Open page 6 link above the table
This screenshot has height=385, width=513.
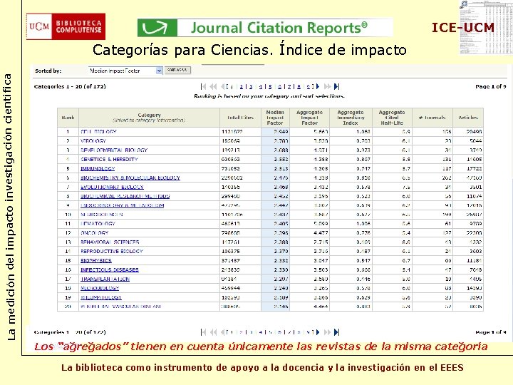click(280, 87)
